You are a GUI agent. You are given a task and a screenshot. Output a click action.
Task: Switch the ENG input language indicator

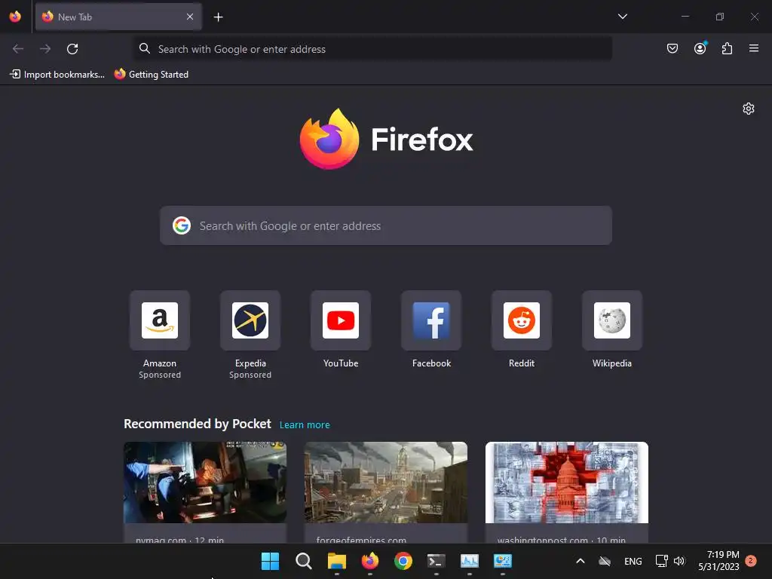point(633,561)
